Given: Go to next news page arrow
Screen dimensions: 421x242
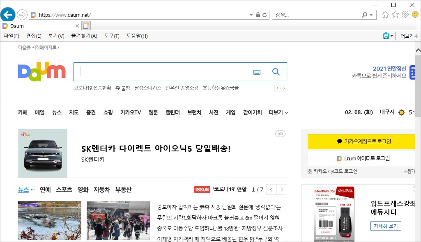Looking at the screenshot, I should [282, 190].
